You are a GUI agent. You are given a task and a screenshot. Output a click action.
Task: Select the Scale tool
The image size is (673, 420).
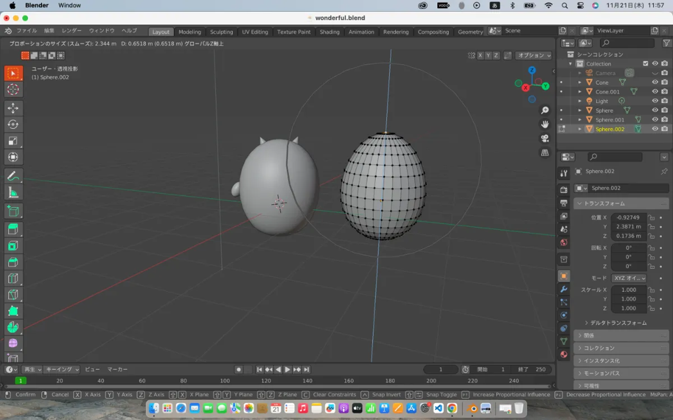pyautogui.click(x=13, y=141)
